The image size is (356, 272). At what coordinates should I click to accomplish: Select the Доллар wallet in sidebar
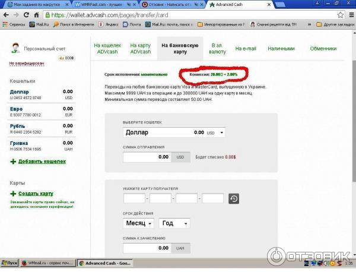[x=42, y=94]
